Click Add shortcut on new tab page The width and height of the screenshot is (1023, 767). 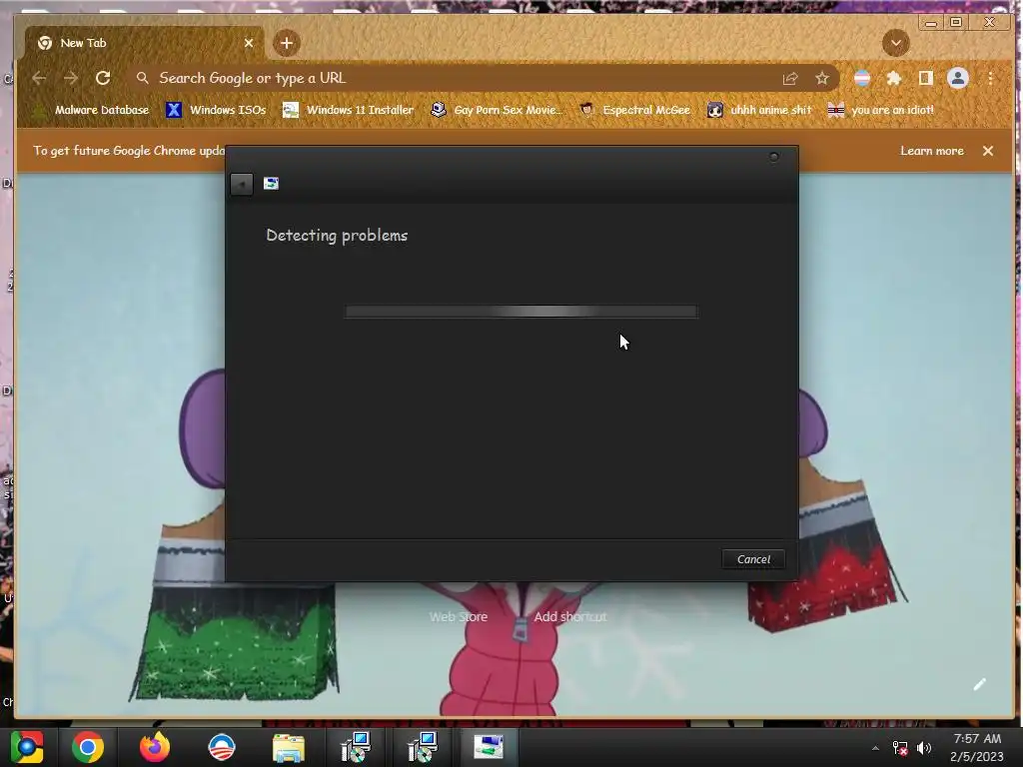570,616
